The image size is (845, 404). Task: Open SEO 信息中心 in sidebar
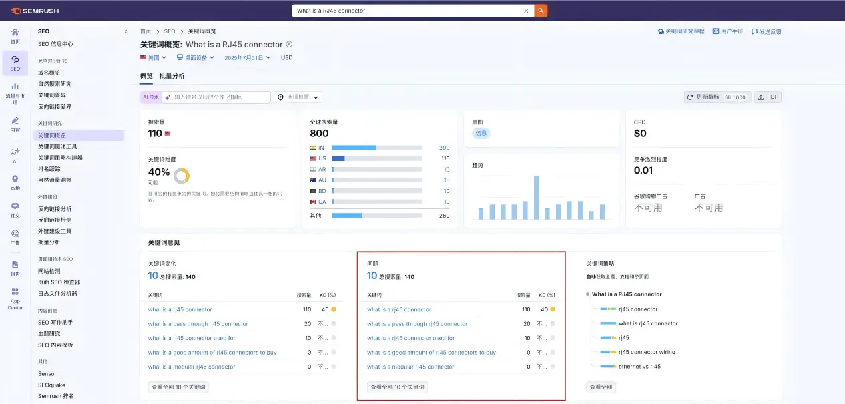[x=55, y=44]
